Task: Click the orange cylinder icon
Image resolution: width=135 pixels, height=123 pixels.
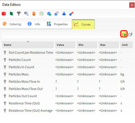Action: coord(34,14)
